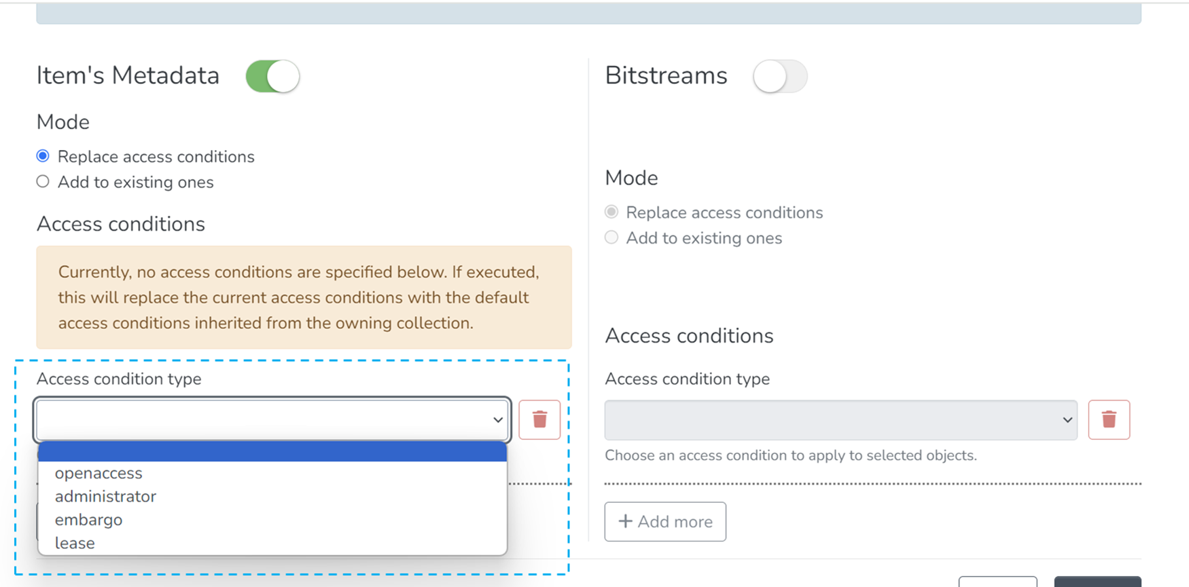
Task: Select 'Replace access conditions' under Item's Metadata
Action: (x=42, y=155)
